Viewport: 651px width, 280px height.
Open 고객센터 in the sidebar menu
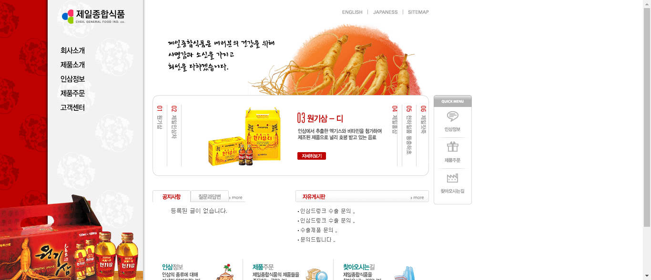[x=72, y=107]
